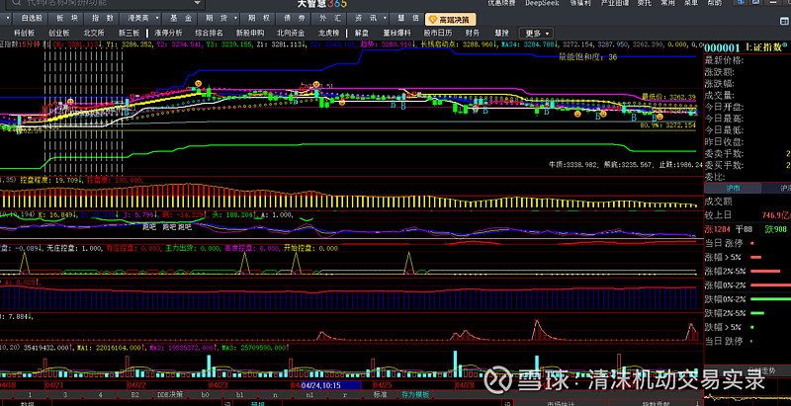
Task: Select the 自选股 toolbar tab
Action: click(31, 19)
